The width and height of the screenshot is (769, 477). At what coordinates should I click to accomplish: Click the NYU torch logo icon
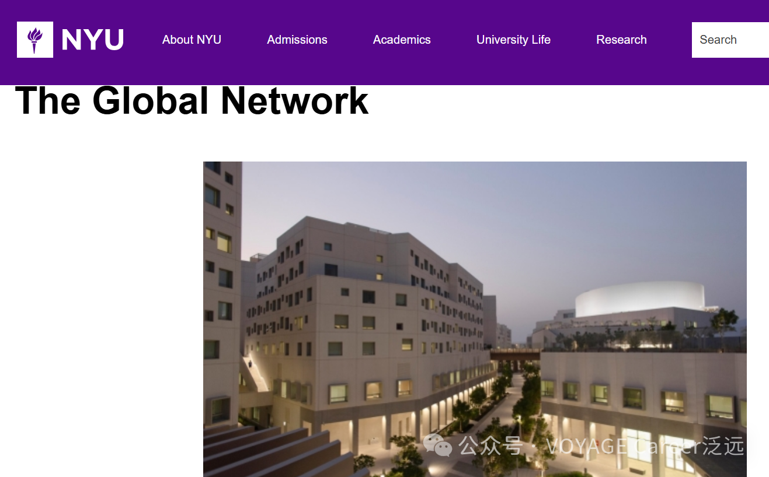(35, 40)
